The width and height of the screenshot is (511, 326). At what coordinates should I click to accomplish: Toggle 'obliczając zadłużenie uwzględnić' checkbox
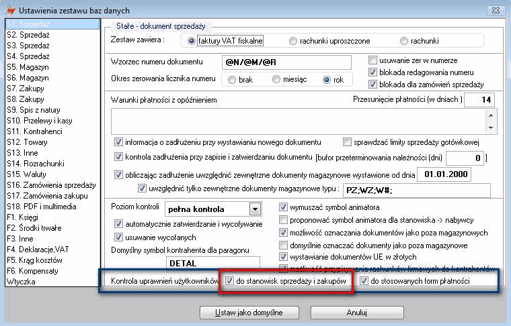[x=118, y=175]
